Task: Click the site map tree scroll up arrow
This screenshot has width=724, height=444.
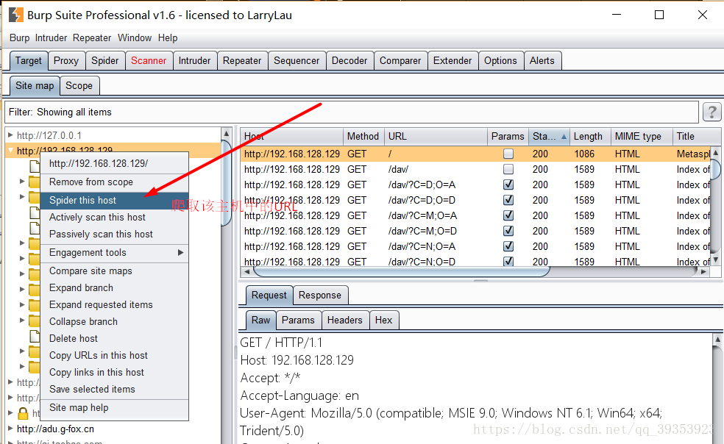Action: [227, 133]
